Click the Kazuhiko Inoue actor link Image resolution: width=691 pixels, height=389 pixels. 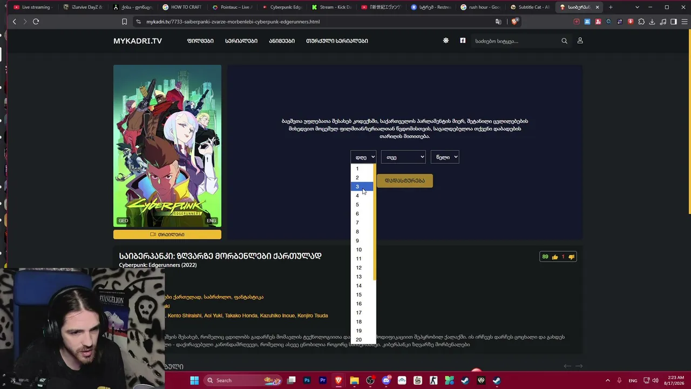(x=279, y=316)
